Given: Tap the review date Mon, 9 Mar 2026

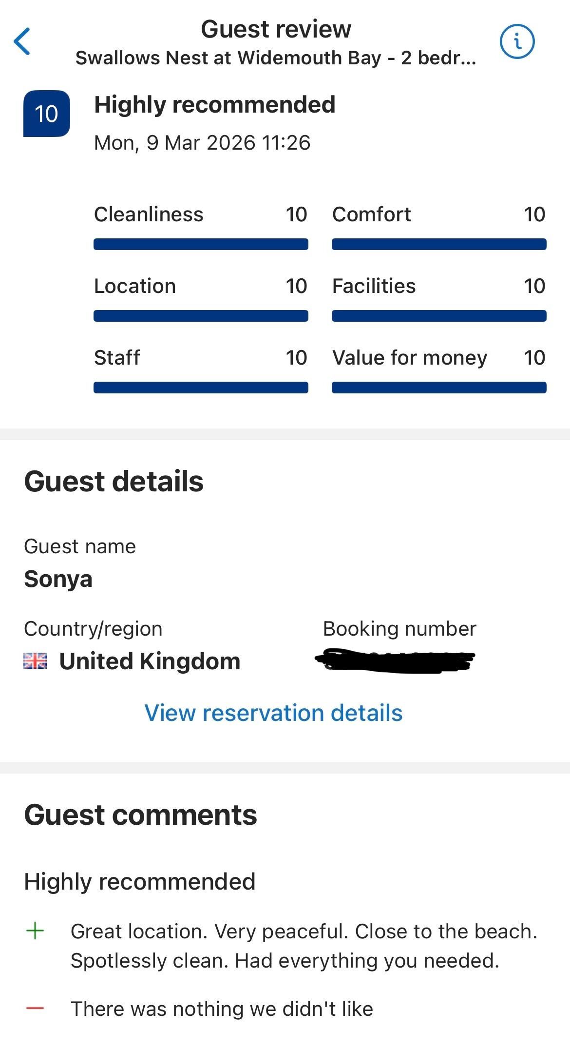Looking at the screenshot, I should (x=202, y=143).
